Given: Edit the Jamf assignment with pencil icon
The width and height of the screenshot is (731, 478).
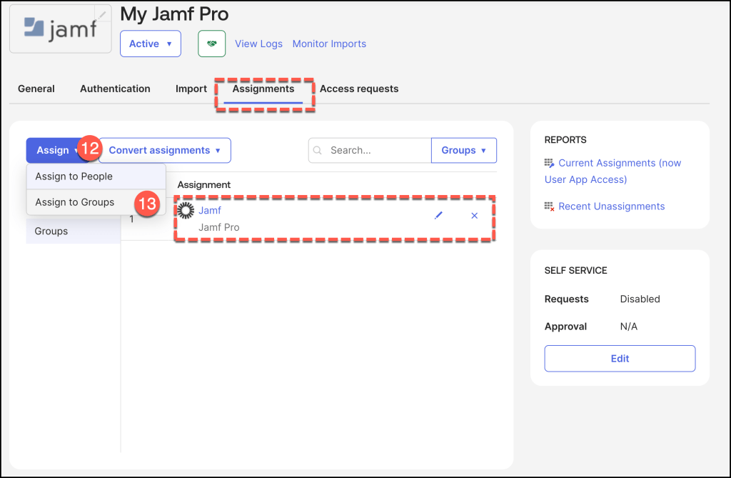Looking at the screenshot, I should click(438, 216).
